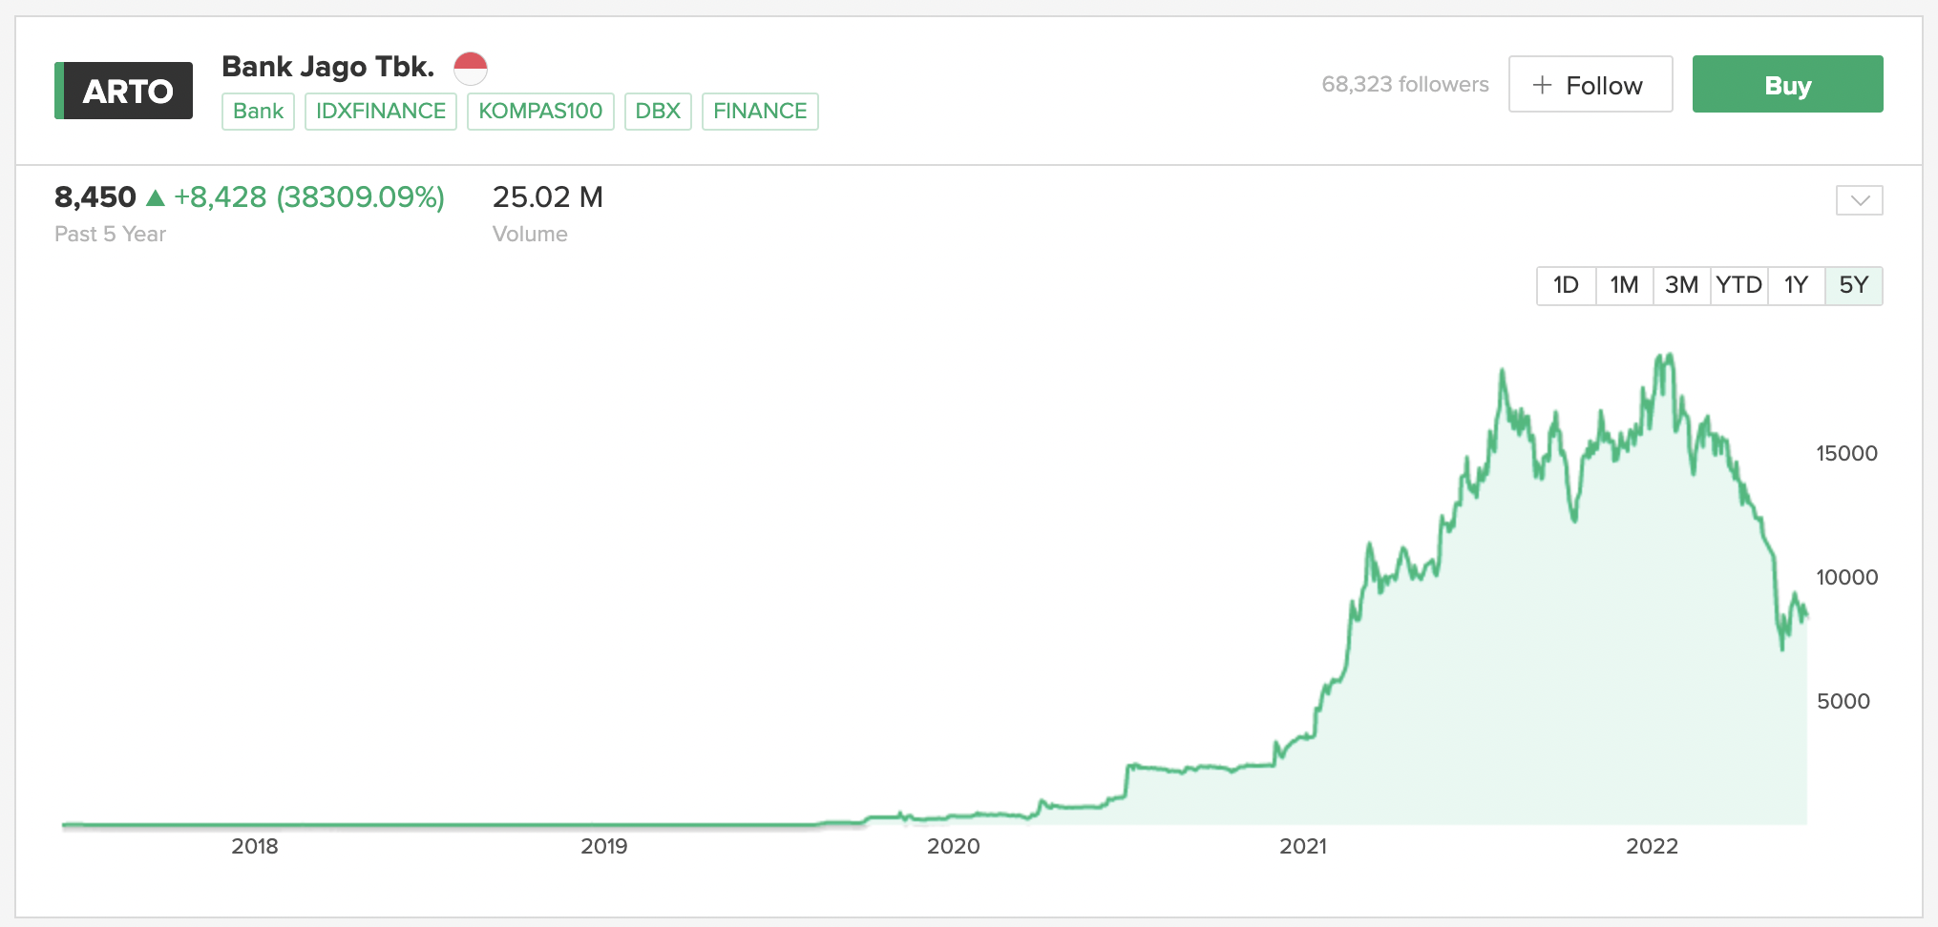Open the DBX tag
This screenshot has width=1938, height=927.
pos(658,111)
